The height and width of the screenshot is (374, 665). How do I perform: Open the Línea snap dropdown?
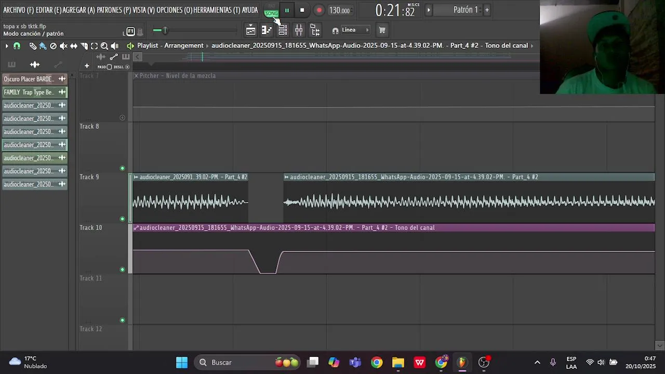[355, 30]
